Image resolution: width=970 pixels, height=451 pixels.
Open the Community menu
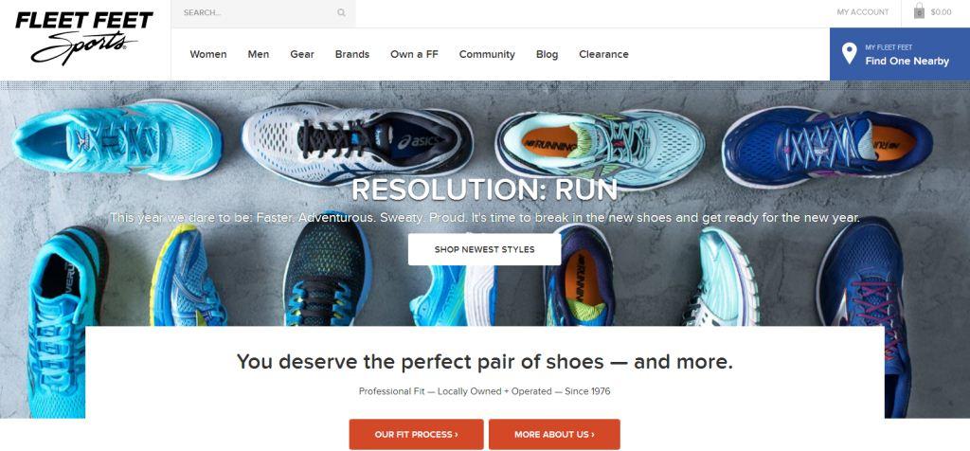487,54
